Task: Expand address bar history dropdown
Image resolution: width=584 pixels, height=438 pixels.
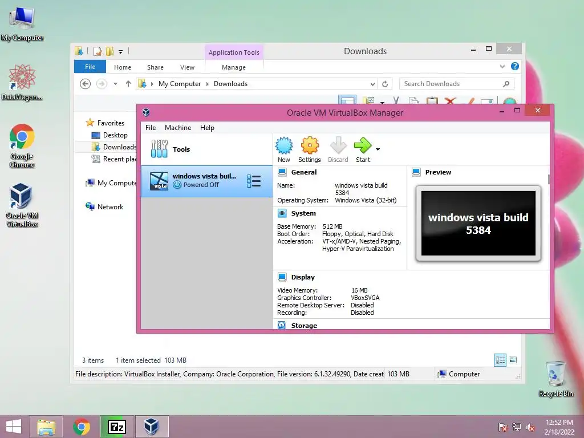Action: (x=372, y=84)
